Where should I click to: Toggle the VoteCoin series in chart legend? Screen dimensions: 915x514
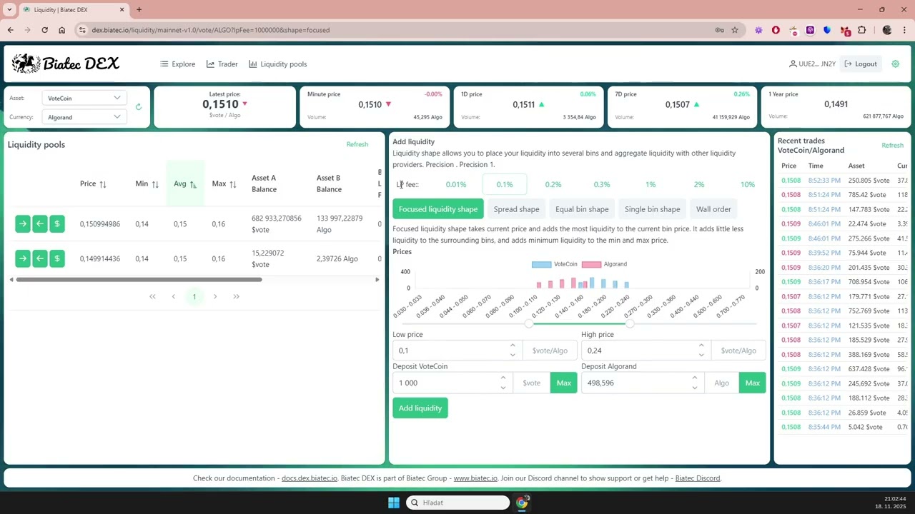pyautogui.click(x=555, y=264)
